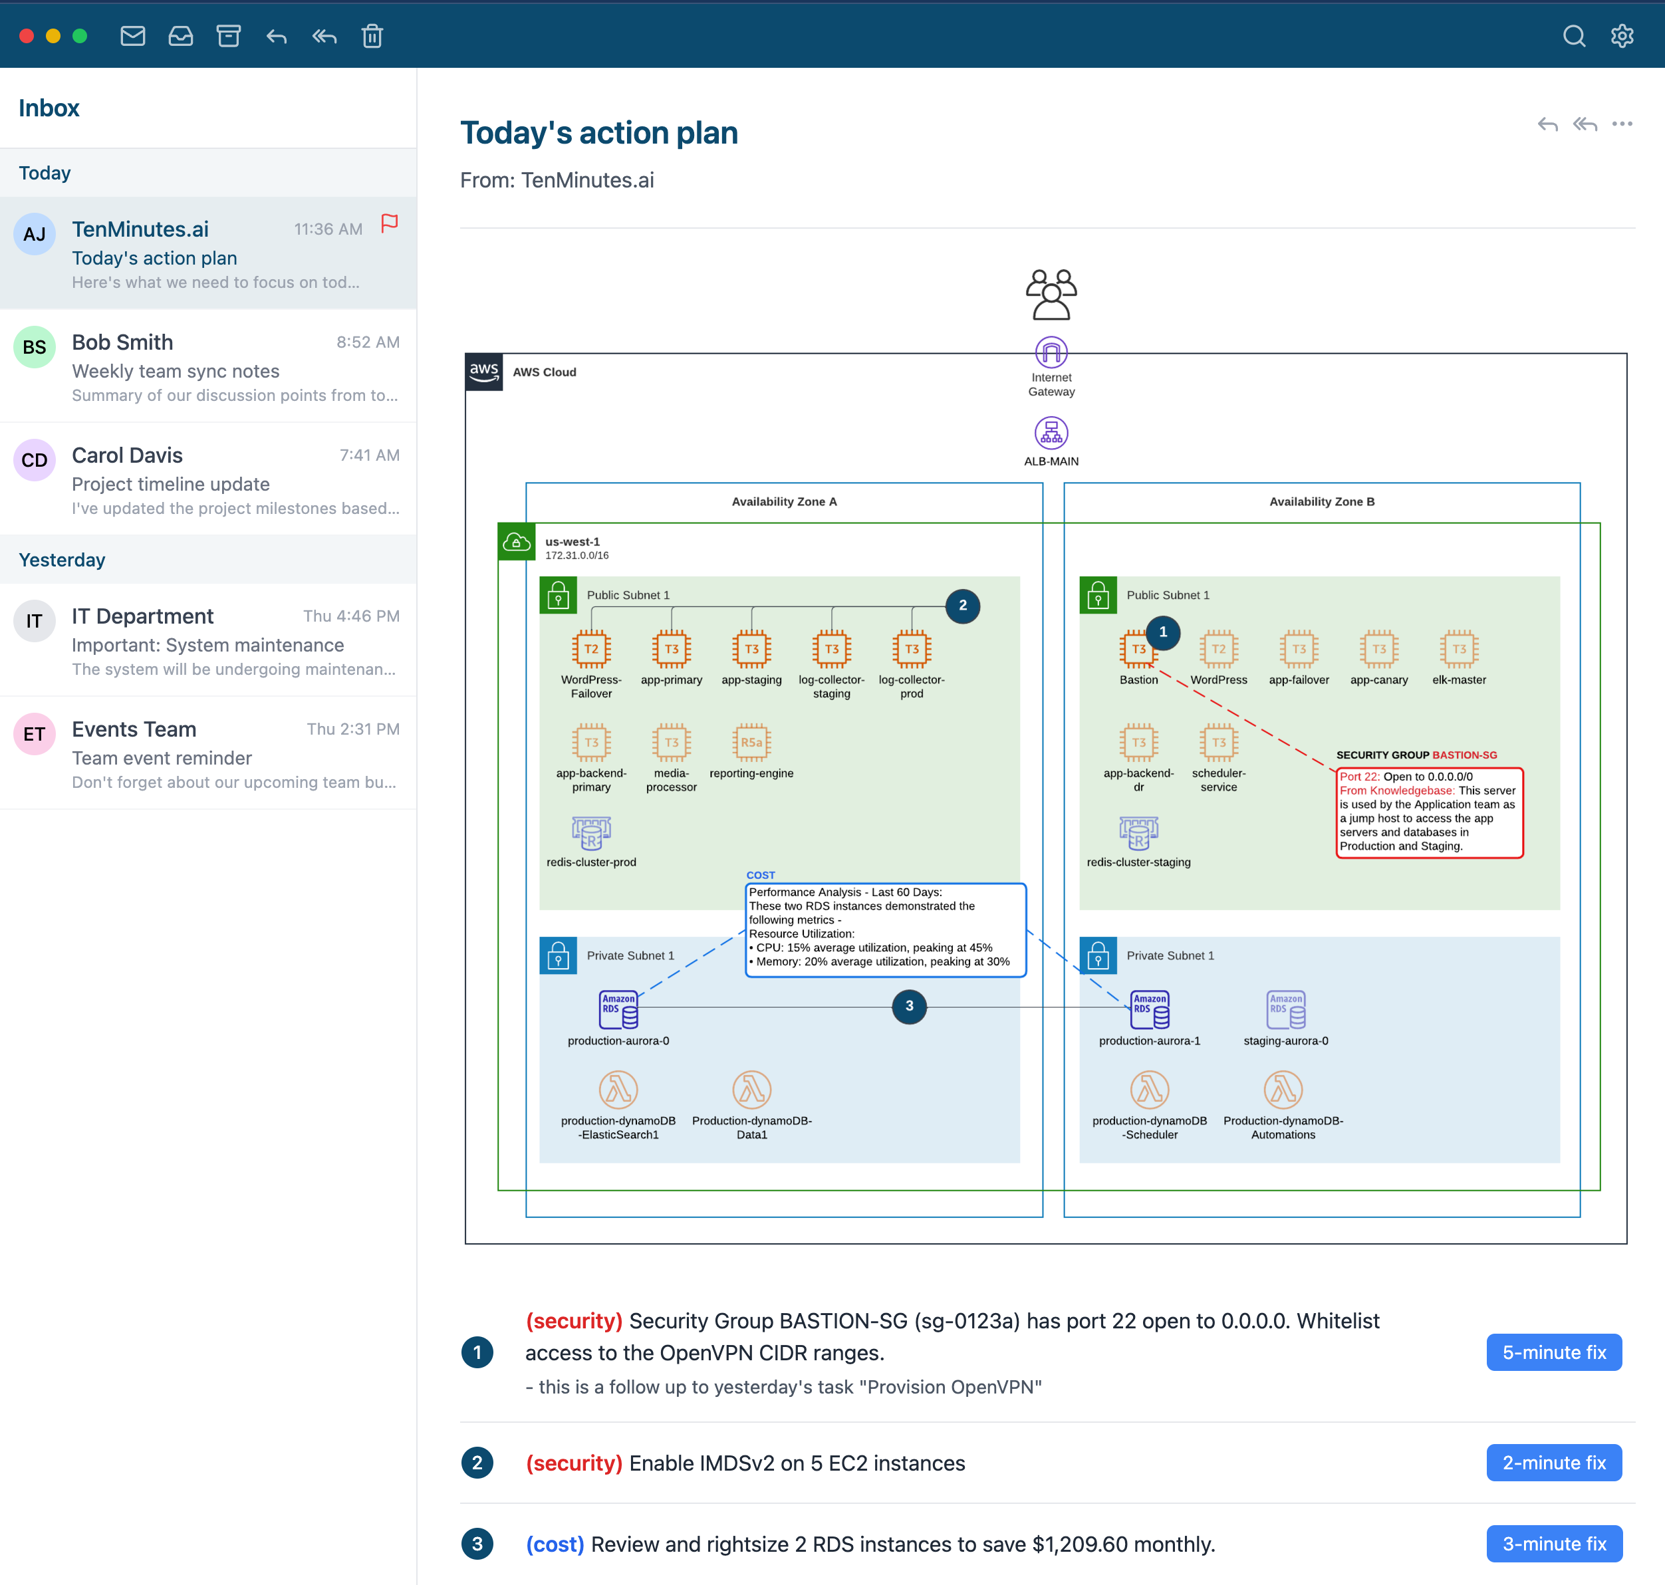This screenshot has height=1585, width=1665.
Task: Delete message with trash icon
Action: point(373,37)
